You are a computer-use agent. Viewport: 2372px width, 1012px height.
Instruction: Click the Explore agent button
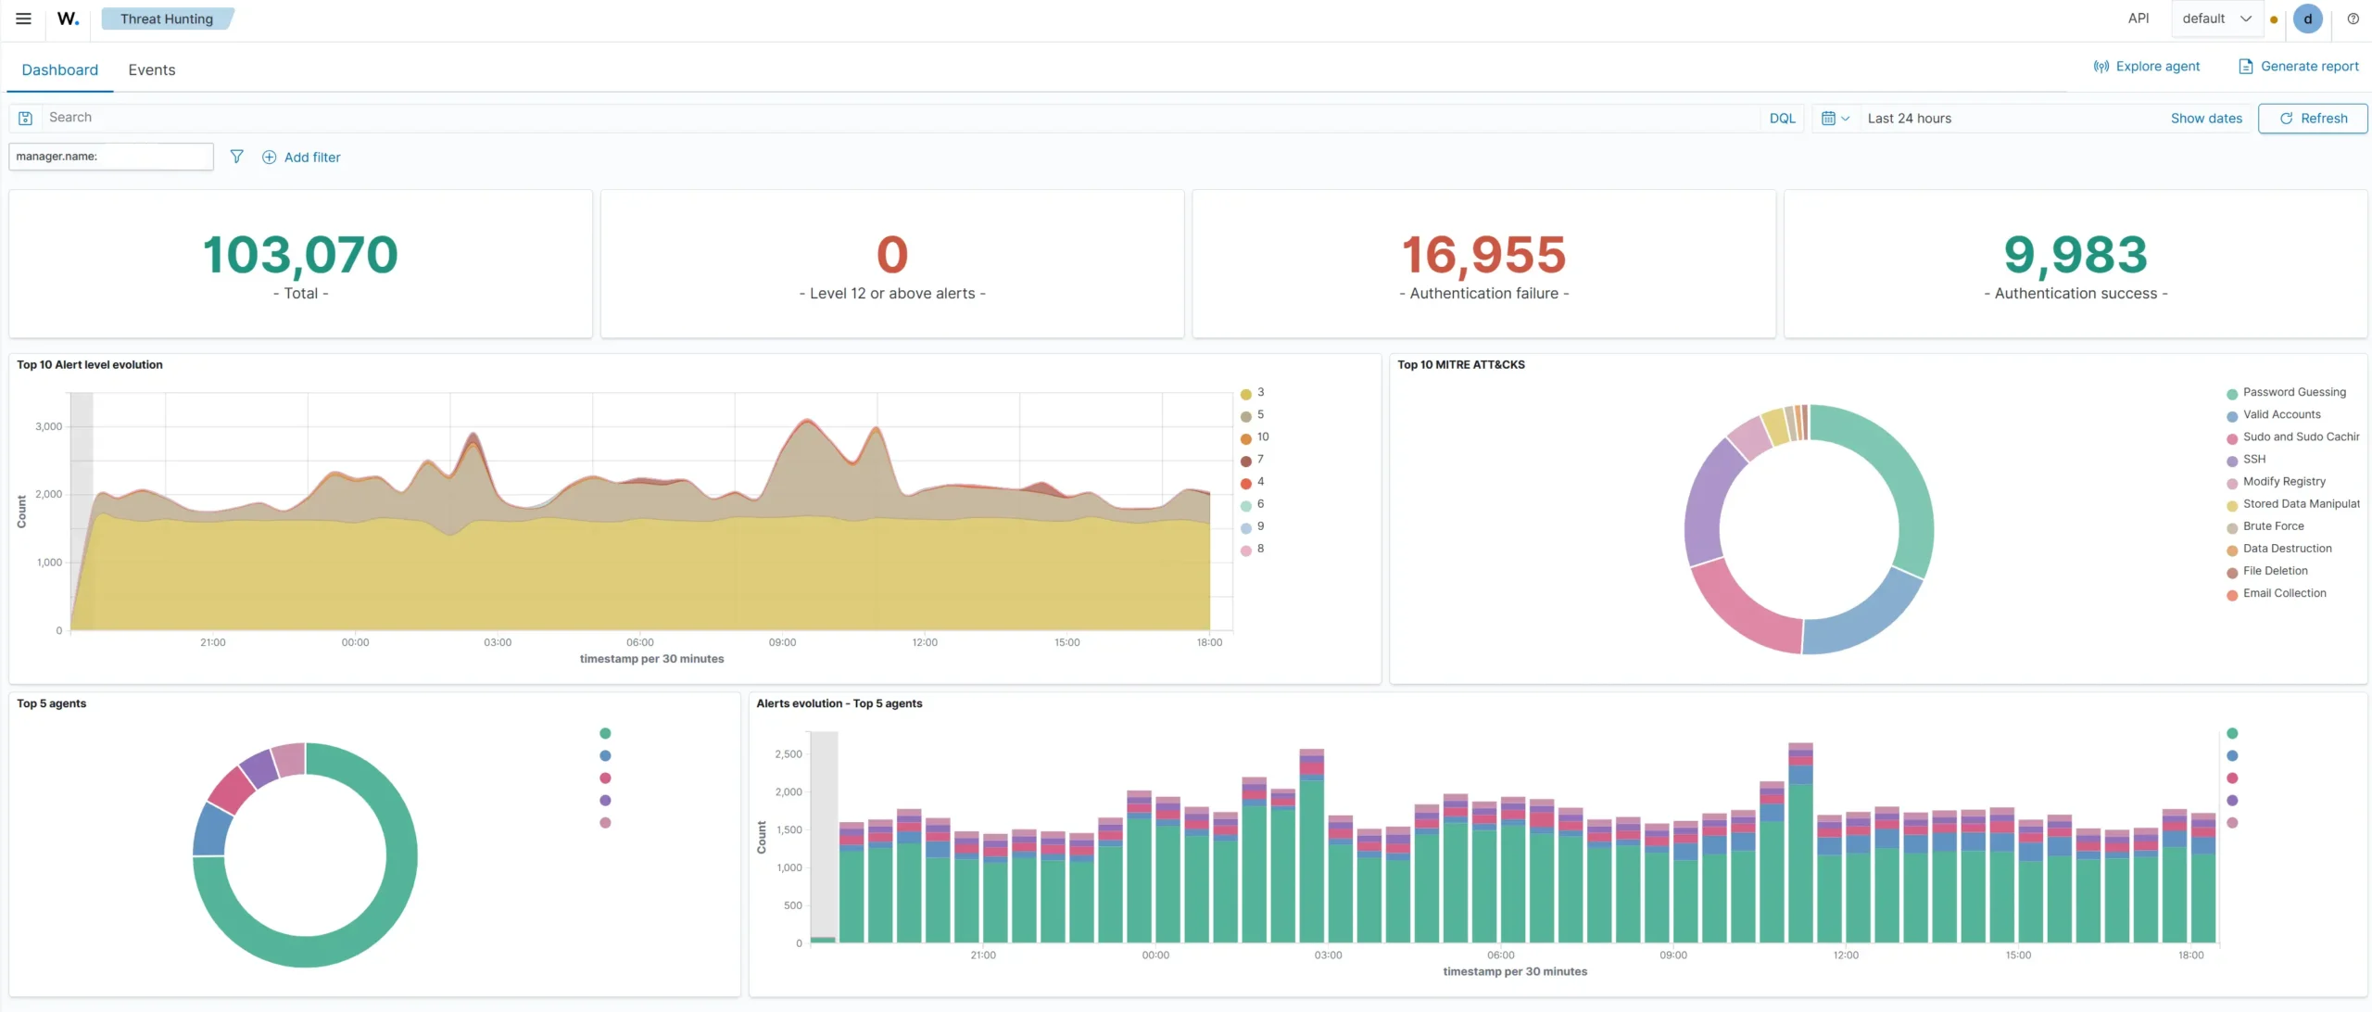(2147, 66)
